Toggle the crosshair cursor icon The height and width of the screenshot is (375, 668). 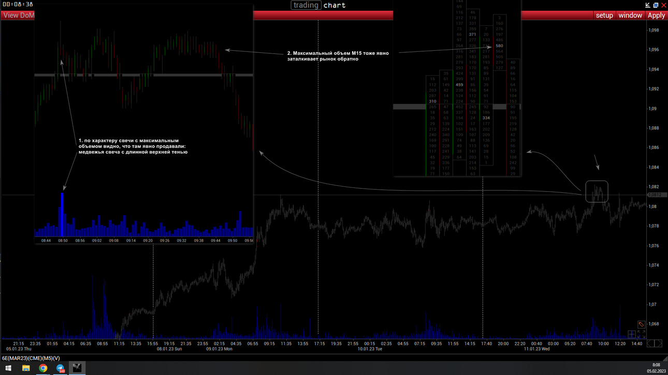pos(632,334)
